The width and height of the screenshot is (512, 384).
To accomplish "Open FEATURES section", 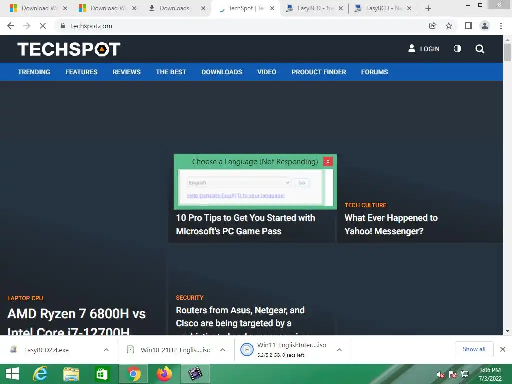I will pos(81,72).
